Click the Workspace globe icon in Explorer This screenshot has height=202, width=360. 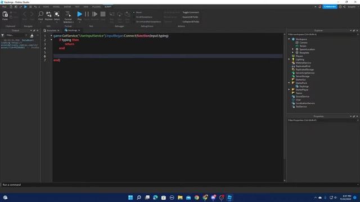(x=293, y=39)
